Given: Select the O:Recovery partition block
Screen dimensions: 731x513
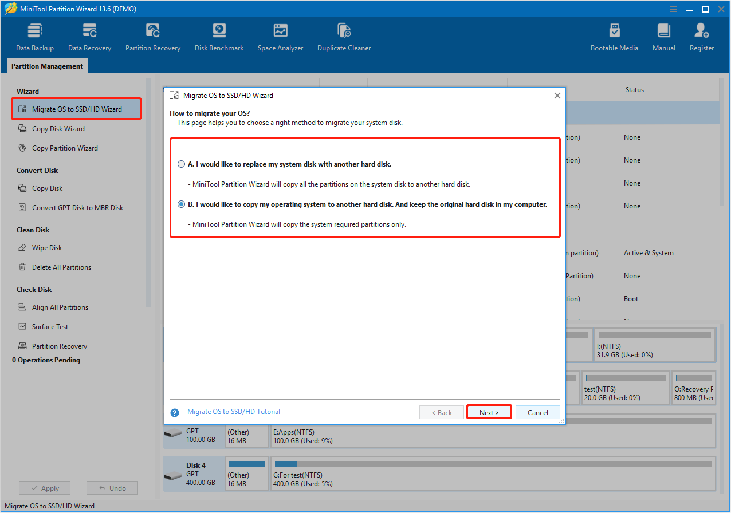Looking at the screenshot, I should [x=694, y=388].
